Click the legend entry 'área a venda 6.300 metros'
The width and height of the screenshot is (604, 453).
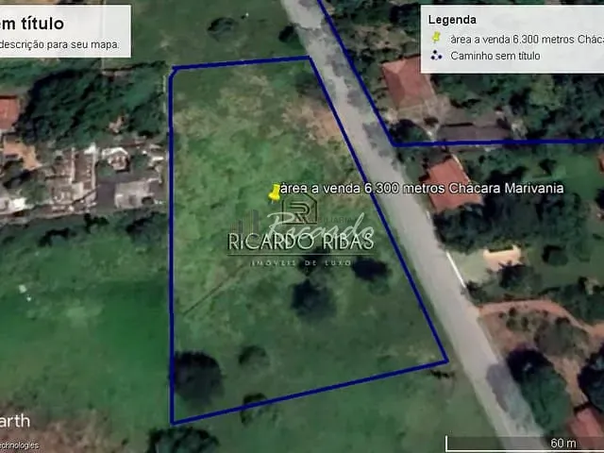pos(527,40)
